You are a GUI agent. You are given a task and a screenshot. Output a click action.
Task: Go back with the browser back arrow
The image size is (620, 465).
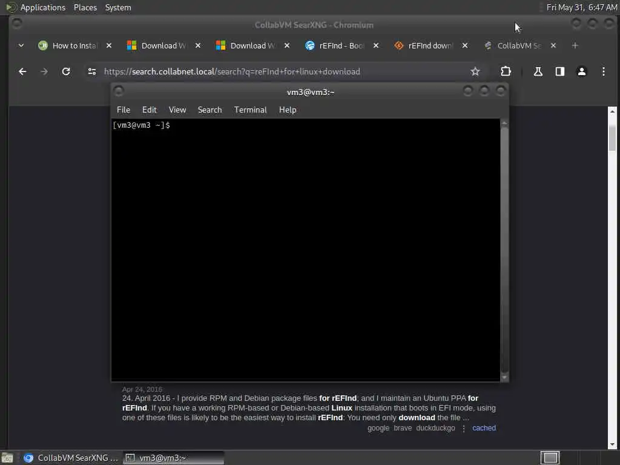coord(22,71)
